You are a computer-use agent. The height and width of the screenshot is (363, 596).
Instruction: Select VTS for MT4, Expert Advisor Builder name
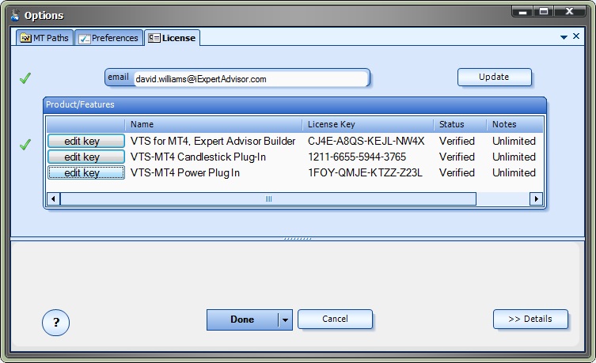pyautogui.click(x=213, y=141)
